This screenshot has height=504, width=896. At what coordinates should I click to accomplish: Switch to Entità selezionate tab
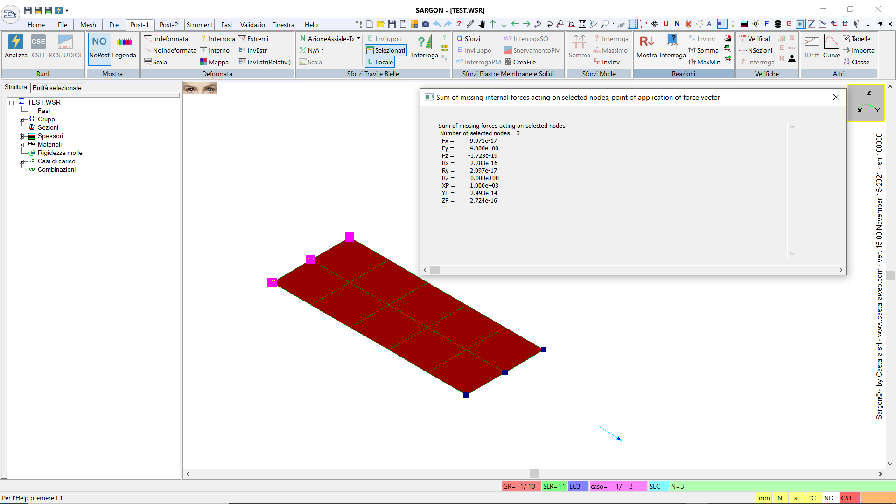click(57, 88)
